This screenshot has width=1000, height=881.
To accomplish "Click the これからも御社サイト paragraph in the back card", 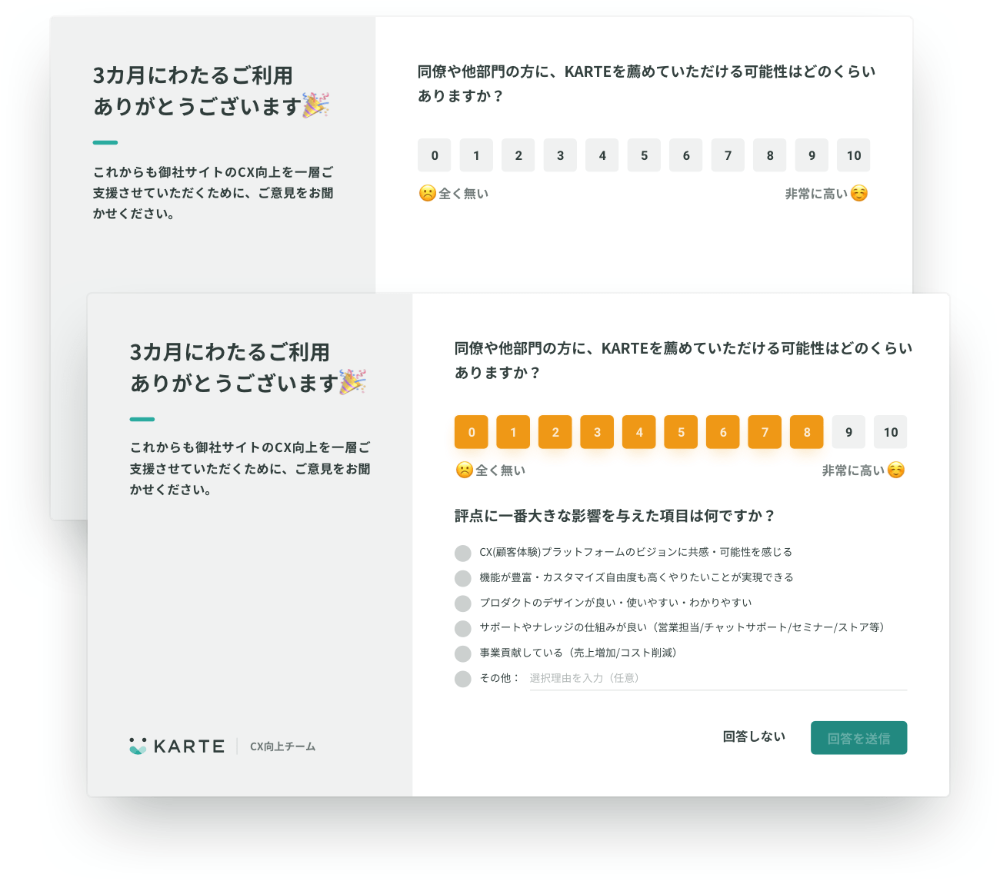I will [213, 193].
